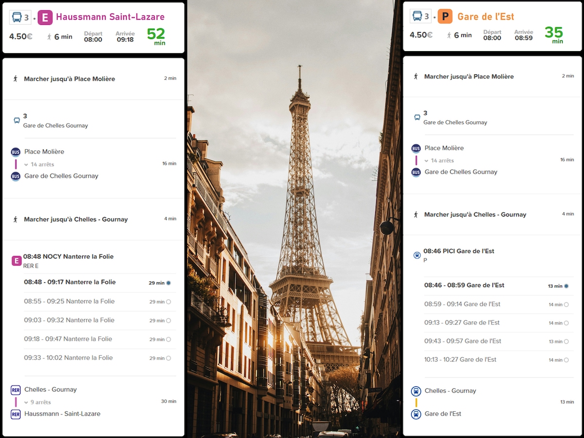Click walking icon beside 6 min in Gare de l'Est header
This screenshot has width=584, height=438.
pyautogui.click(x=449, y=35)
